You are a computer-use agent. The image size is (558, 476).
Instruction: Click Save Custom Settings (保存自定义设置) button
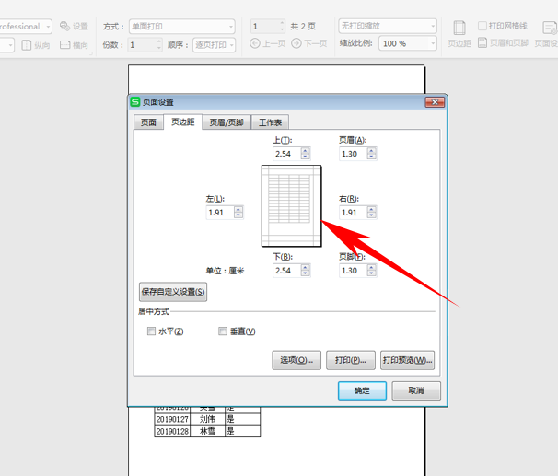coord(173,292)
